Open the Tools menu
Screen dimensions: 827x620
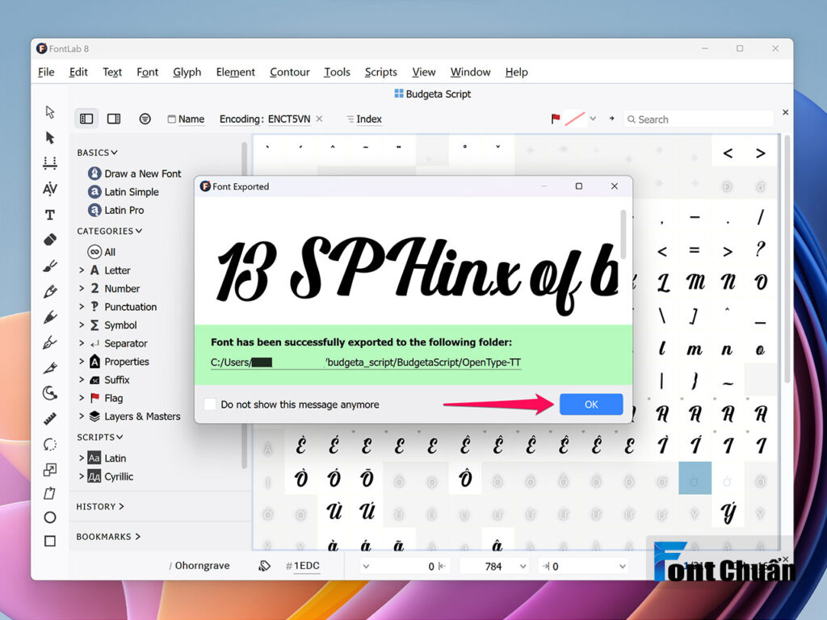337,72
